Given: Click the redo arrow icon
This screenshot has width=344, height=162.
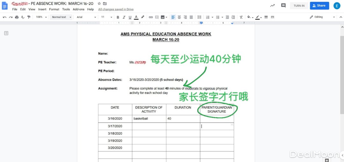Looking at the screenshot, I should 11,17.
